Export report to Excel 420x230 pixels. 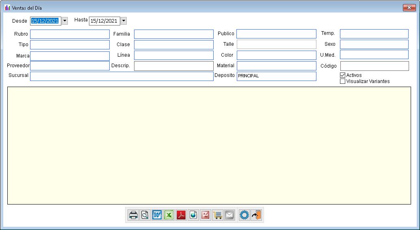169,215
